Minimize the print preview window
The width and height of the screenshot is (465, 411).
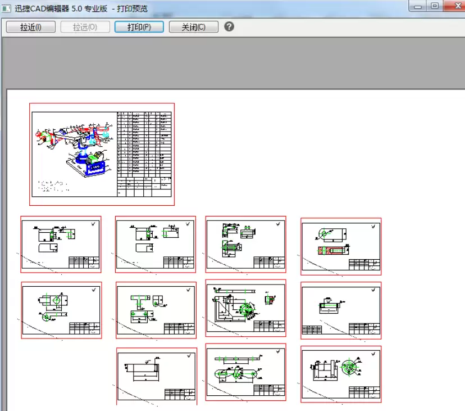click(418, 6)
